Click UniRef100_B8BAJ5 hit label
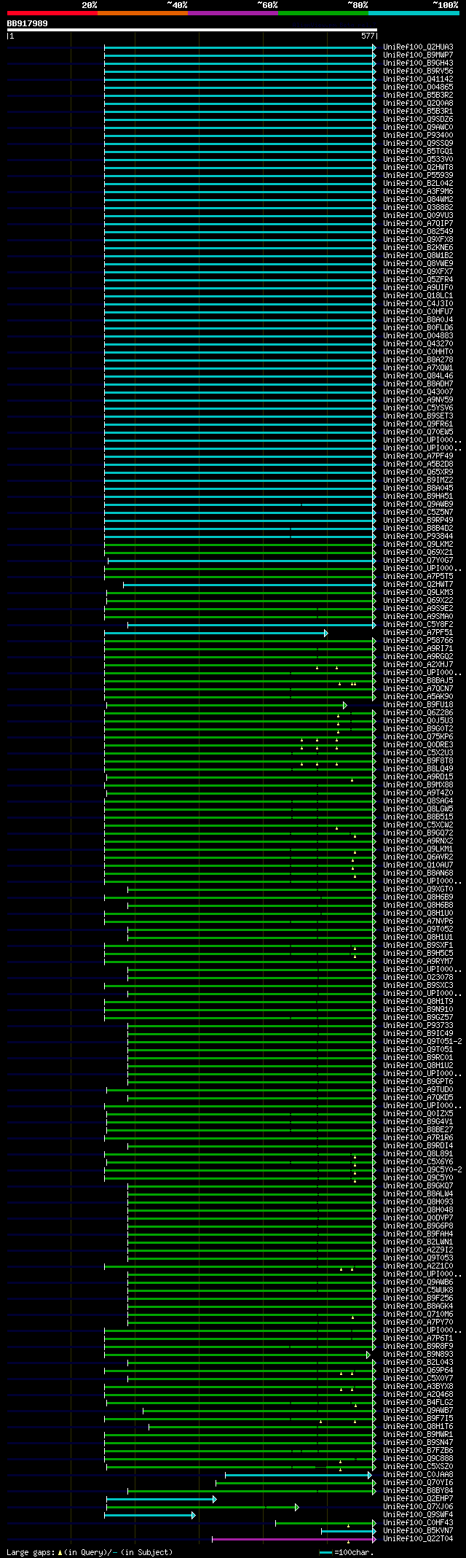 click(x=418, y=681)
